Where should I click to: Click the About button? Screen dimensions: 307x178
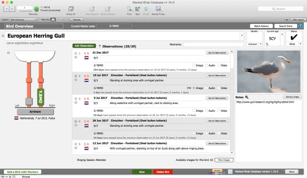[292, 172]
